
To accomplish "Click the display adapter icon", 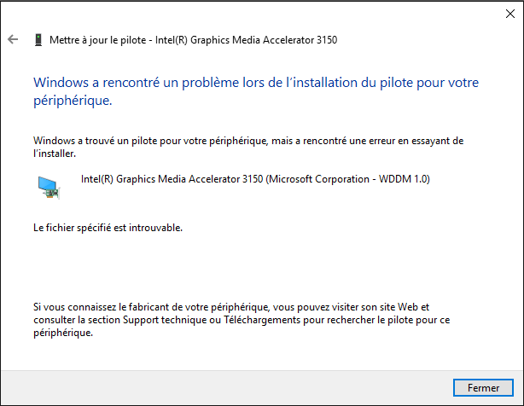I will [x=49, y=188].
